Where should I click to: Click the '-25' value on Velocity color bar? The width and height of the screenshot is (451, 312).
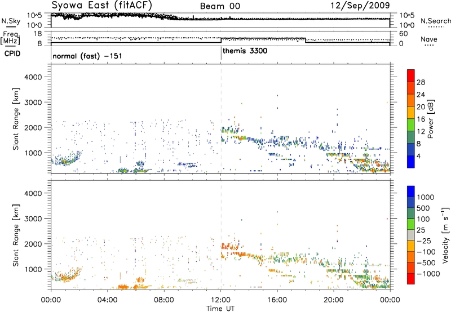click(x=424, y=241)
